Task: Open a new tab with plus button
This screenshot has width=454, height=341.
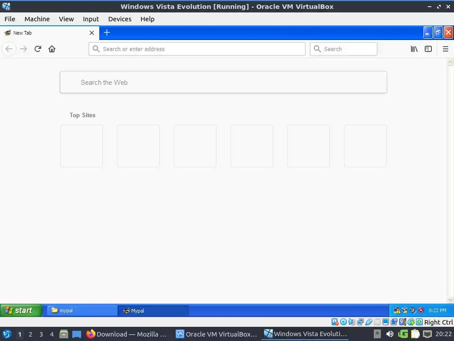Action: pos(106,32)
